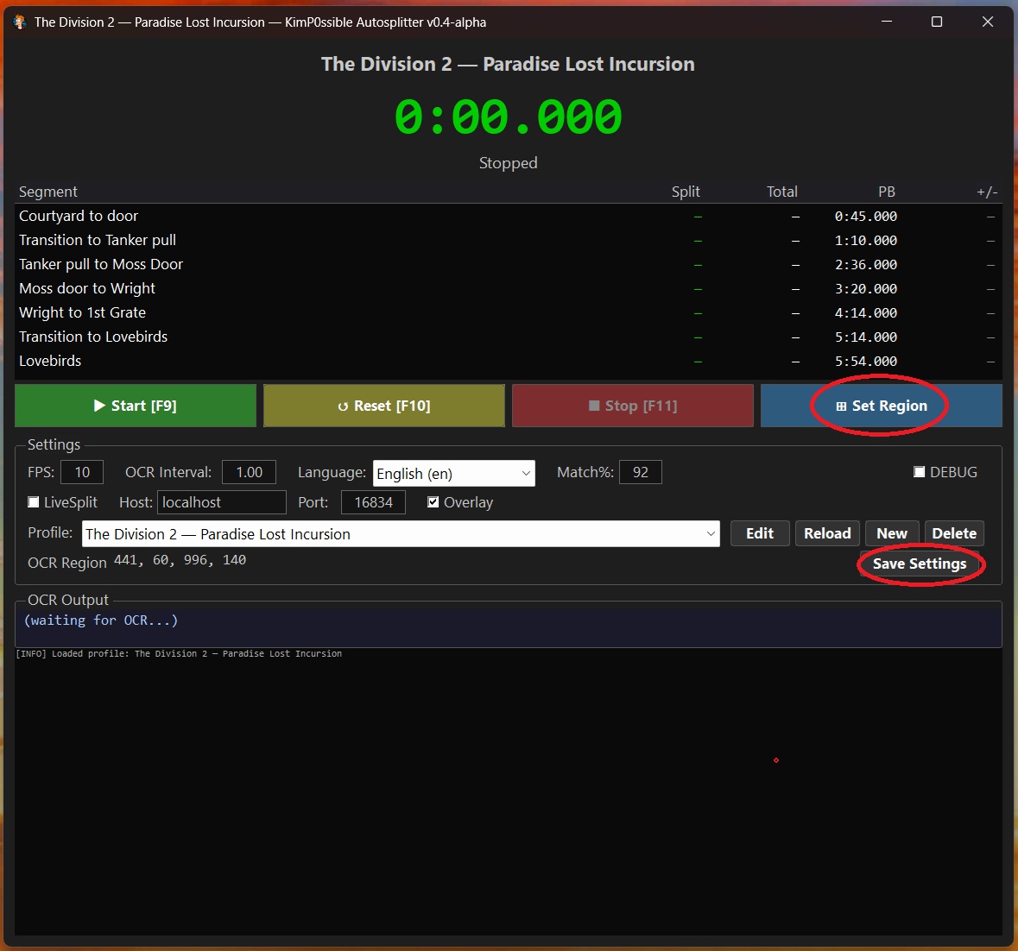Select Tanker pull to Moss Door row

[x=509, y=264]
